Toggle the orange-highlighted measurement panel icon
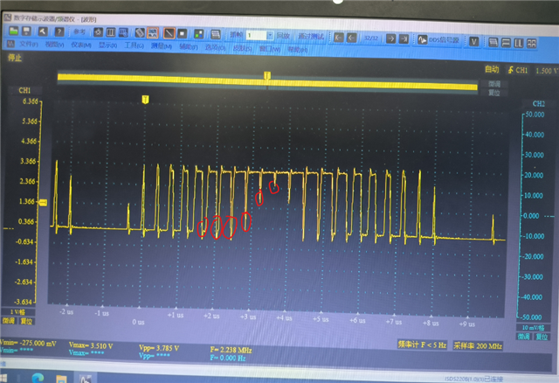The width and height of the screenshot is (559, 383). [153, 33]
